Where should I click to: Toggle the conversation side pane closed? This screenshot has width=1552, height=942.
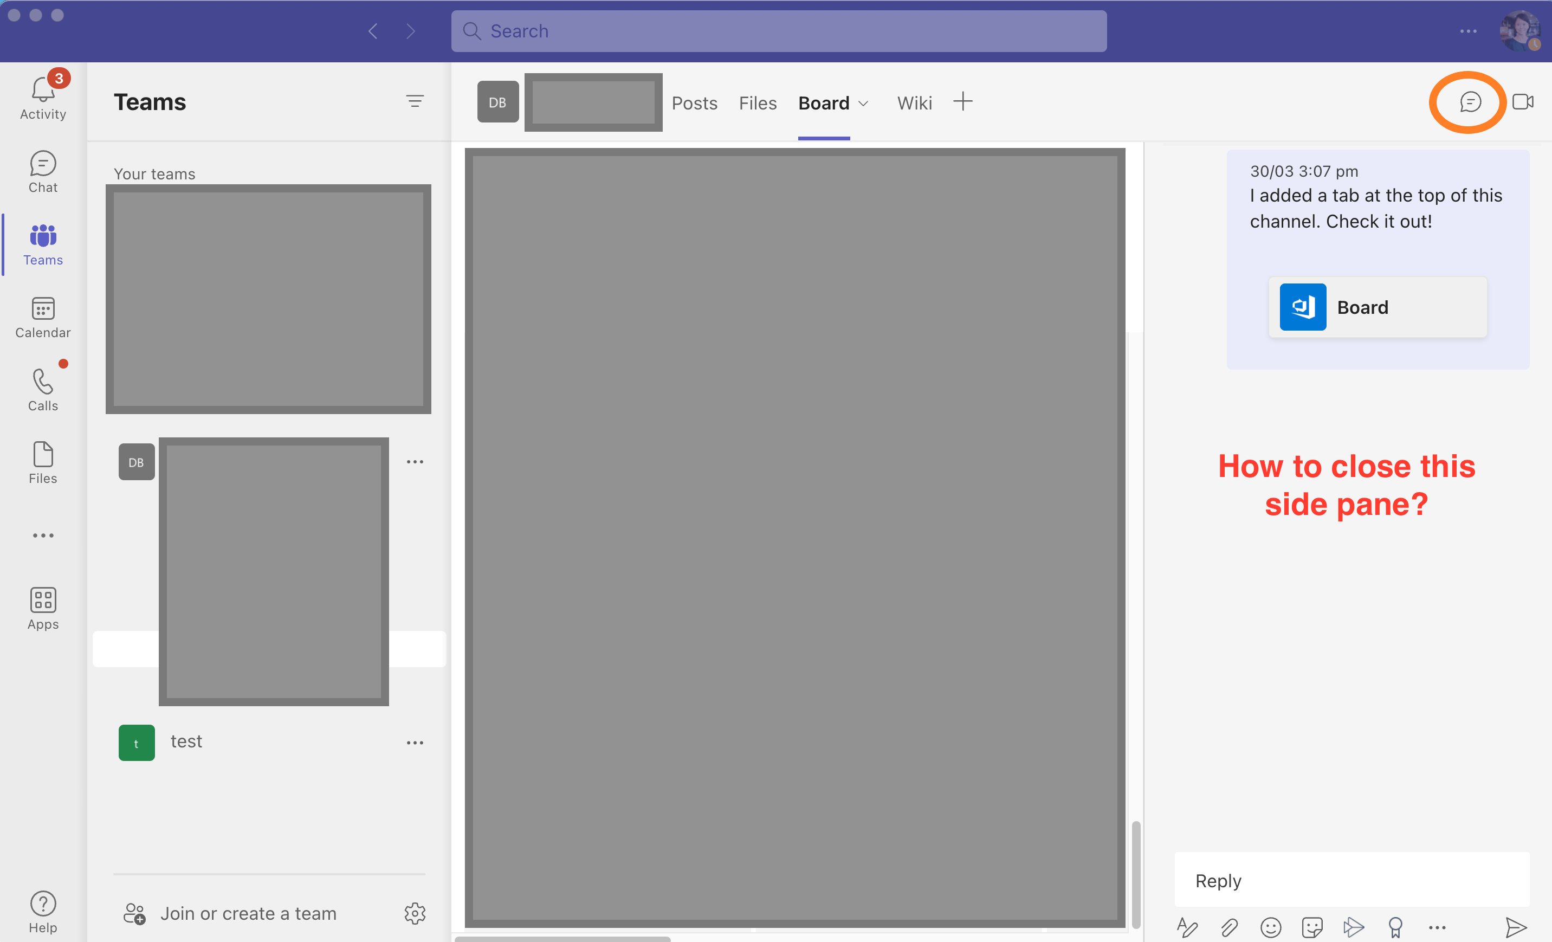coord(1470,101)
